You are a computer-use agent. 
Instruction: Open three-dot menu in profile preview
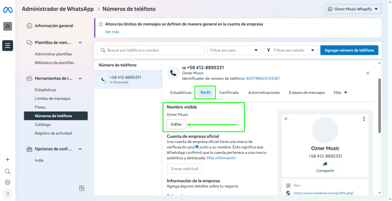click(364, 119)
